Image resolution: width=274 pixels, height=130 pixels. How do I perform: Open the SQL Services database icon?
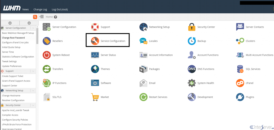point(240,69)
